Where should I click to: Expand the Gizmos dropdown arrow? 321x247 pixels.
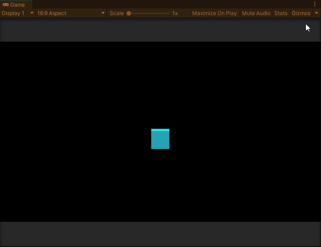coord(317,13)
